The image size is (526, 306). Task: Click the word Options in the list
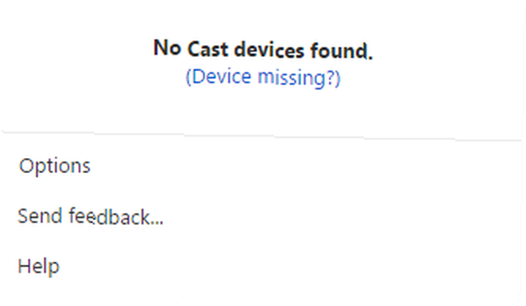[55, 166]
